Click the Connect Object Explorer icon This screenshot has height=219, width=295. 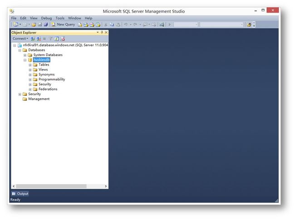tap(33, 39)
